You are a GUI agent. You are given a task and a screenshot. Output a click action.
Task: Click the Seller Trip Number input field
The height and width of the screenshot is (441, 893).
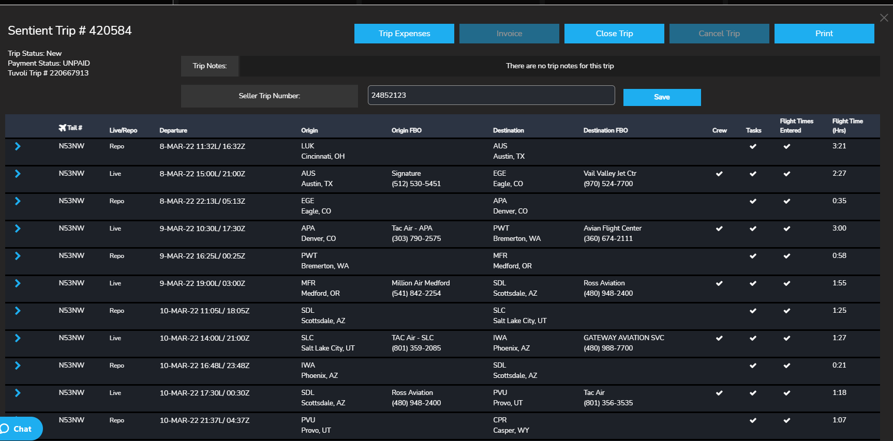tap(491, 95)
